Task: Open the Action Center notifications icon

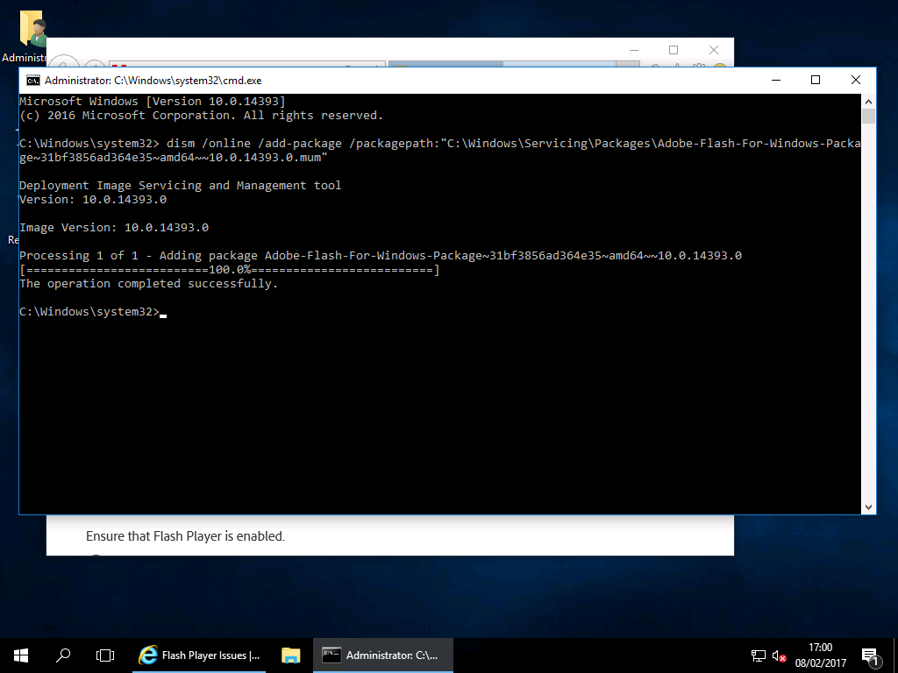Action: (x=870, y=655)
